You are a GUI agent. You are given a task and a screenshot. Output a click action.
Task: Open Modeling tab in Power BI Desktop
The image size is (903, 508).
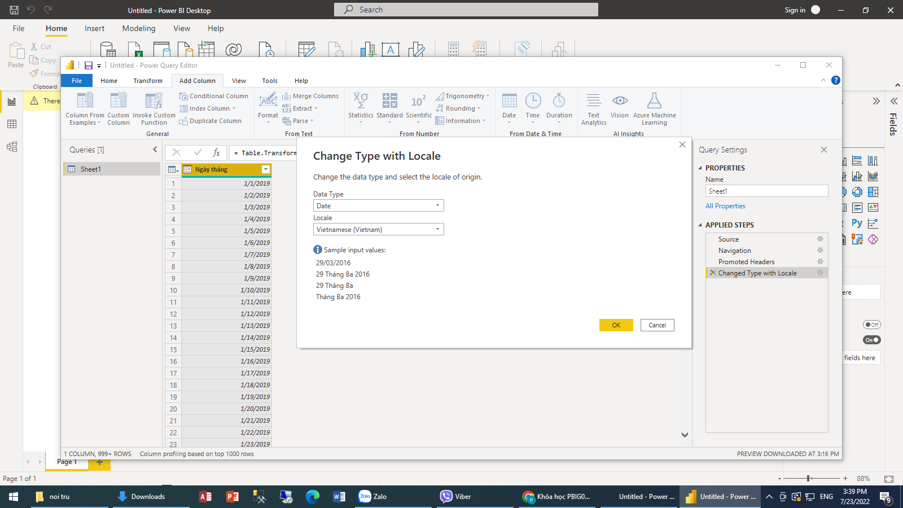pyautogui.click(x=139, y=28)
